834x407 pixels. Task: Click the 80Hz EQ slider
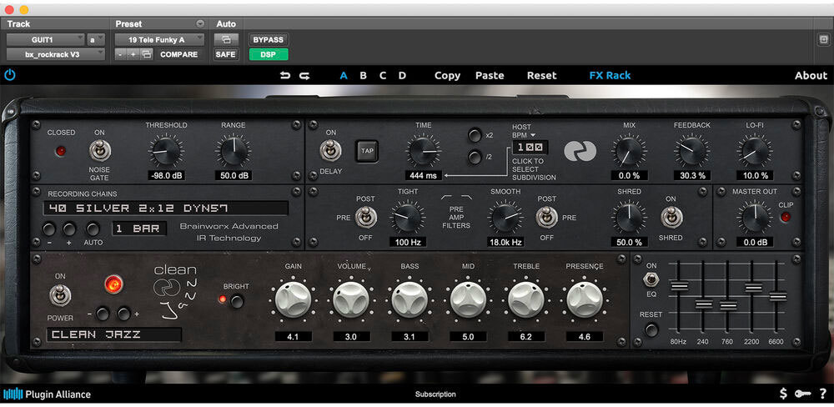(679, 286)
